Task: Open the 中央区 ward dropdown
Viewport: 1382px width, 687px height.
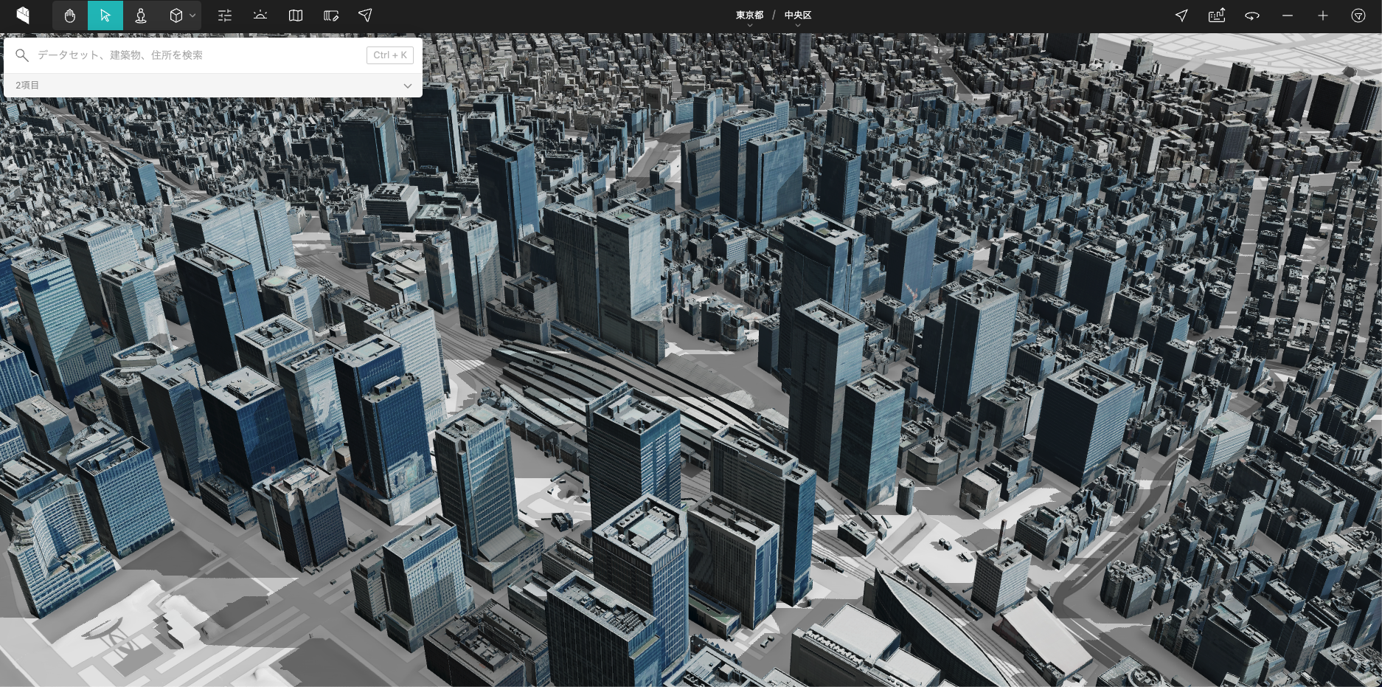Action: click(798, 16)
